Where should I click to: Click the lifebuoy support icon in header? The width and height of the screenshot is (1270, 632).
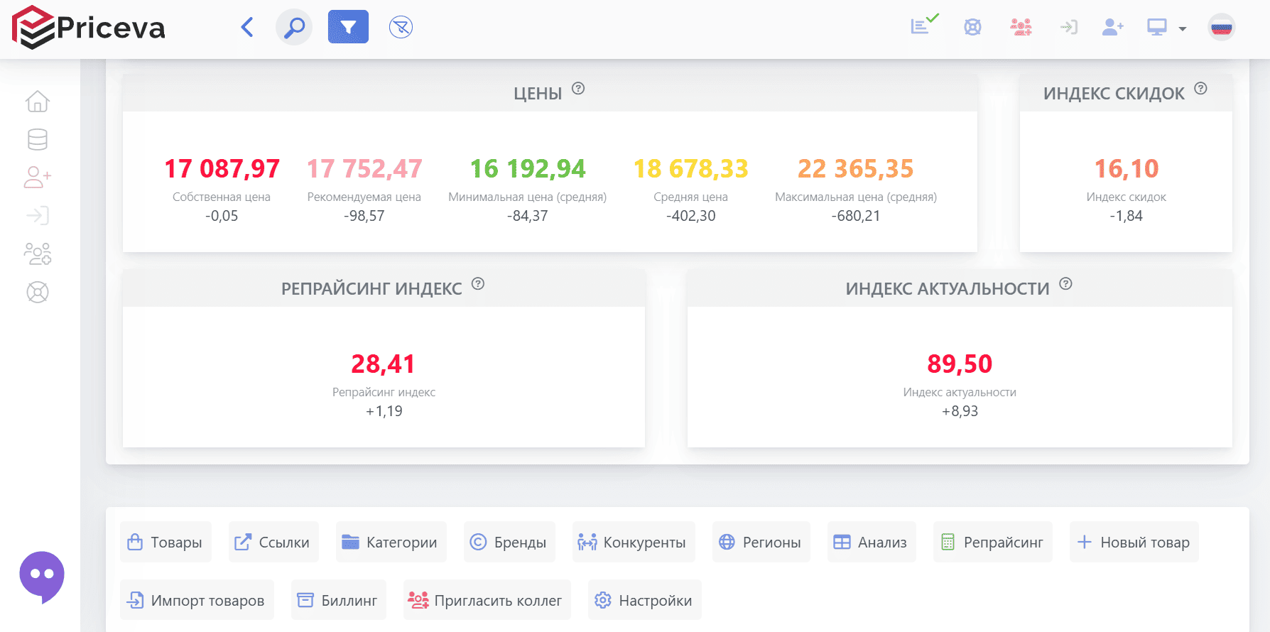972,27
